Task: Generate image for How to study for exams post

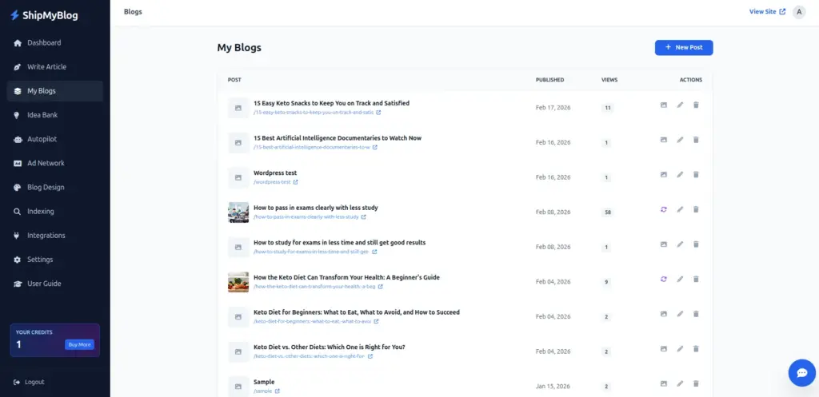Action: (663, 244)
